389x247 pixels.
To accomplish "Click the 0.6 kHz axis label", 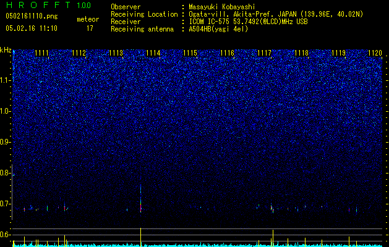I will [x=5, y=235].
